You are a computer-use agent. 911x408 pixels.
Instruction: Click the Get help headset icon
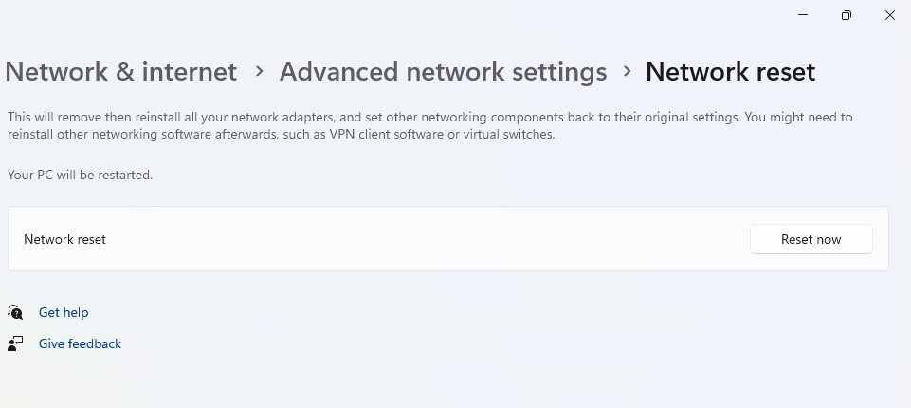coord(15,312)
